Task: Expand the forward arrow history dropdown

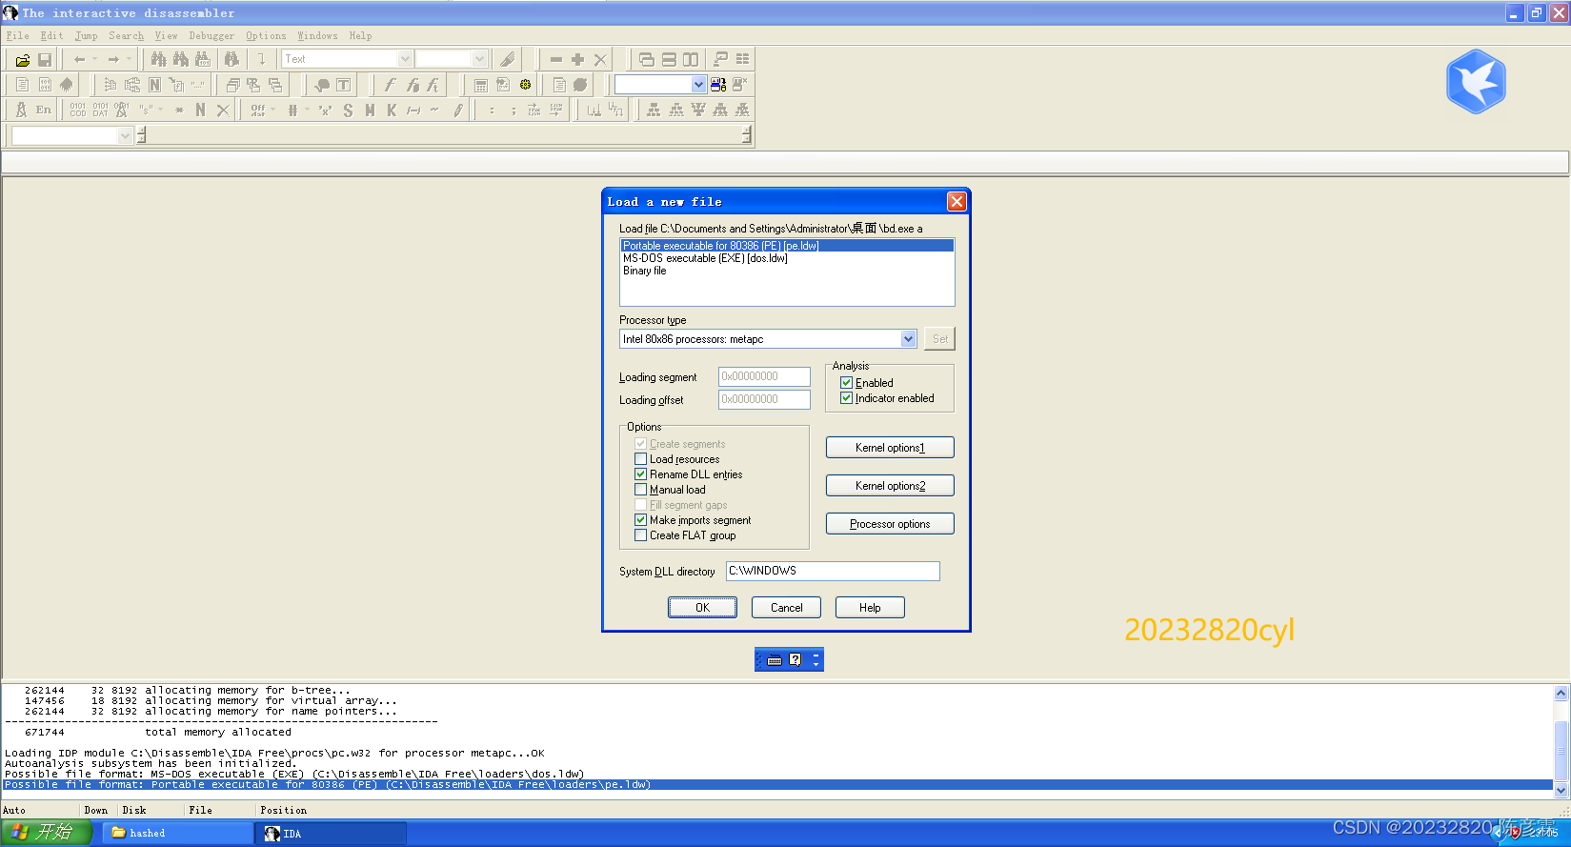Action: tap(129, 59)
